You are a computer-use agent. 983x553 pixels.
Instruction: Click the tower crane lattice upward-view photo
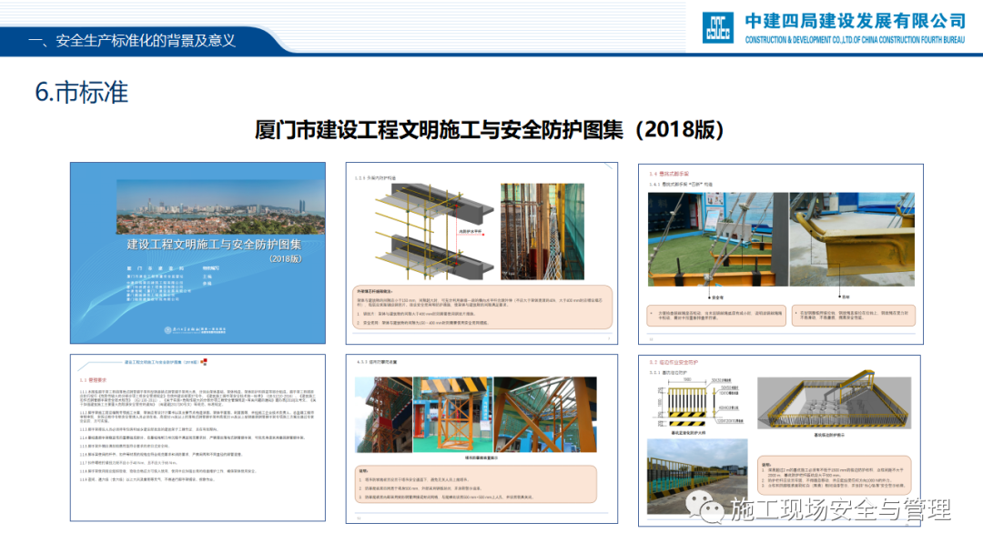(545, 415)
